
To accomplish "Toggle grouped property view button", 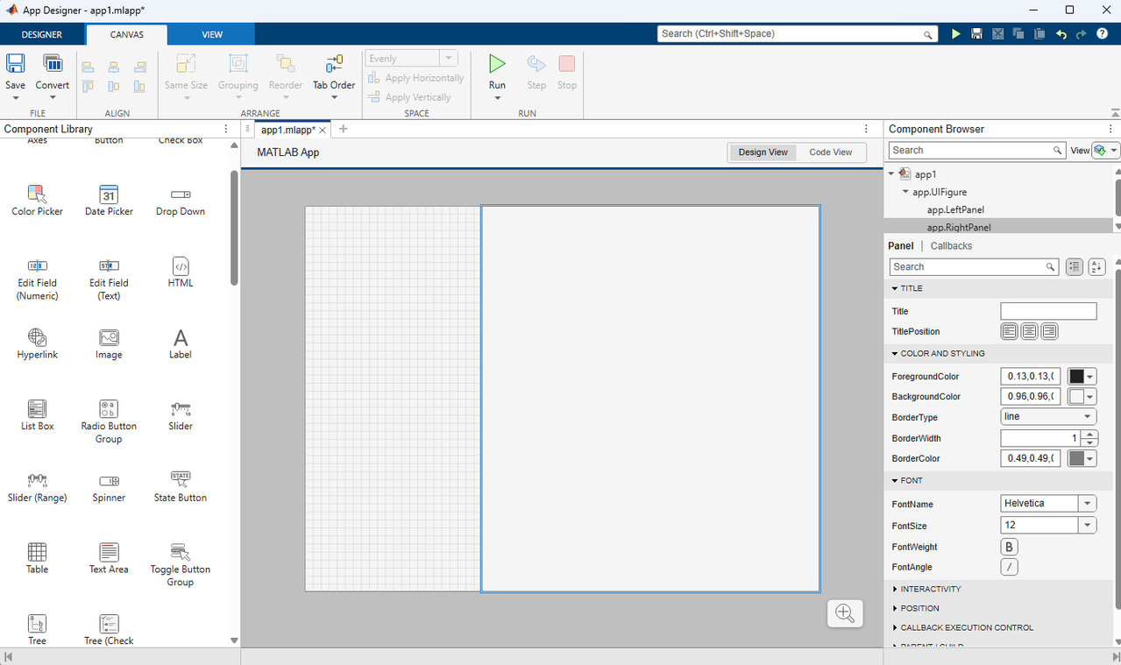I will [x=1075, y=267].
